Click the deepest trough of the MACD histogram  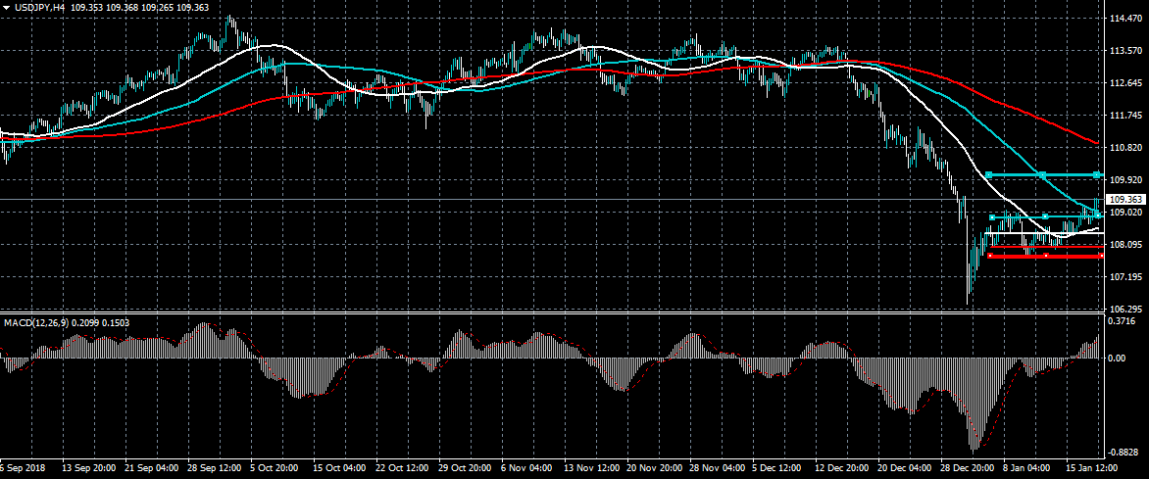click(x=977, y=446)
